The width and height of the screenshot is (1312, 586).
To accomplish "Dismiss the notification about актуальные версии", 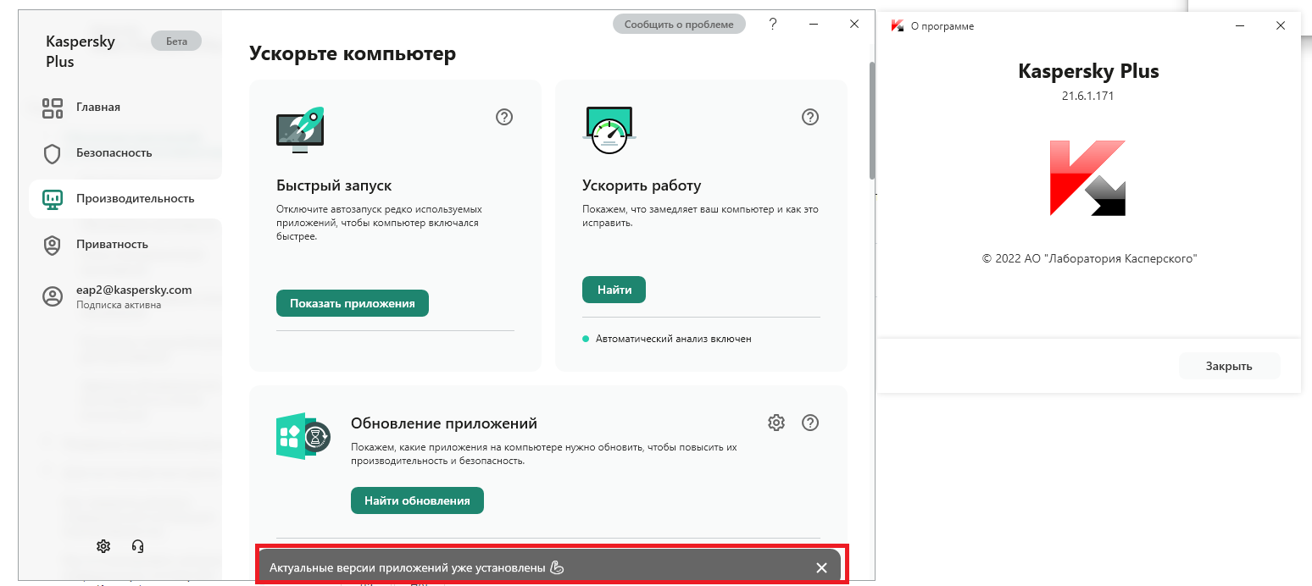I will coord(821,568).
